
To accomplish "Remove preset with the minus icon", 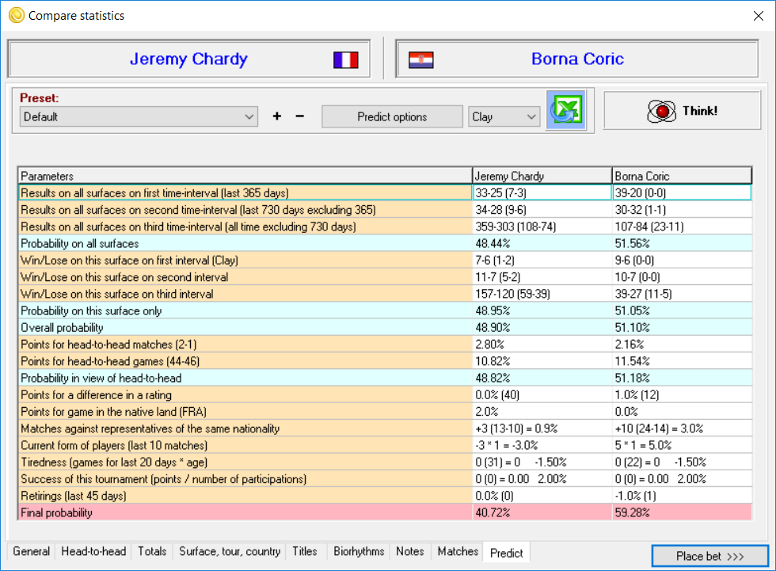I will coord(300,116).
